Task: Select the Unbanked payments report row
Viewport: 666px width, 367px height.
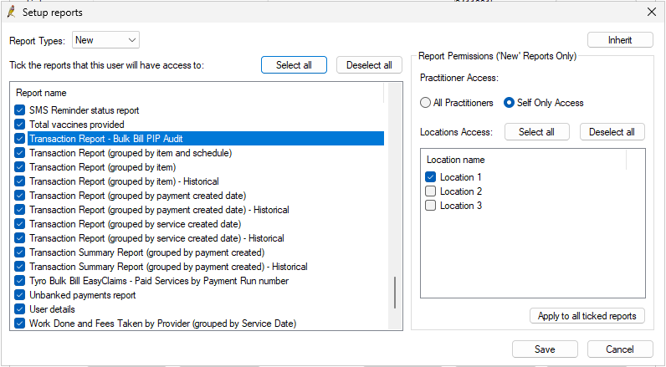Action: tap(82, 295)
